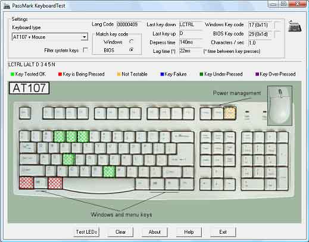Image resolution: width=309 pixels, height=242 pixels.
Task: Click the purple Key Over-Pressed swatch
Action: pyautogui.click(x=257, y=74)
